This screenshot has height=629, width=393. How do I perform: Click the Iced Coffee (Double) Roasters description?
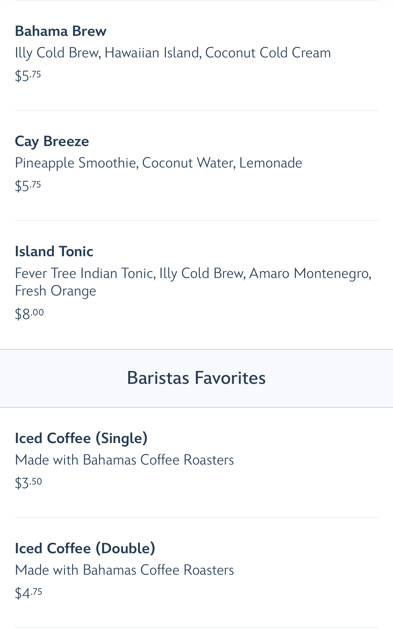(125, 570)
